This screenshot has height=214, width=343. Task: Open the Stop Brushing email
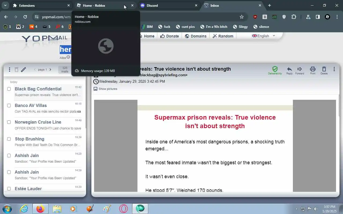(48, 142)
